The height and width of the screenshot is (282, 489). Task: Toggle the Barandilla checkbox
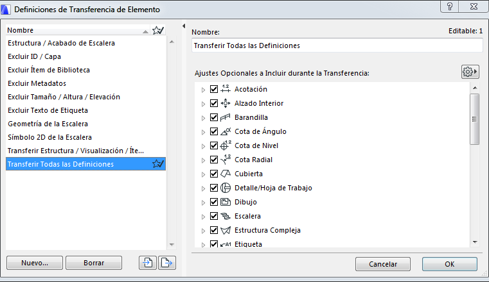[x=214, y=117]
